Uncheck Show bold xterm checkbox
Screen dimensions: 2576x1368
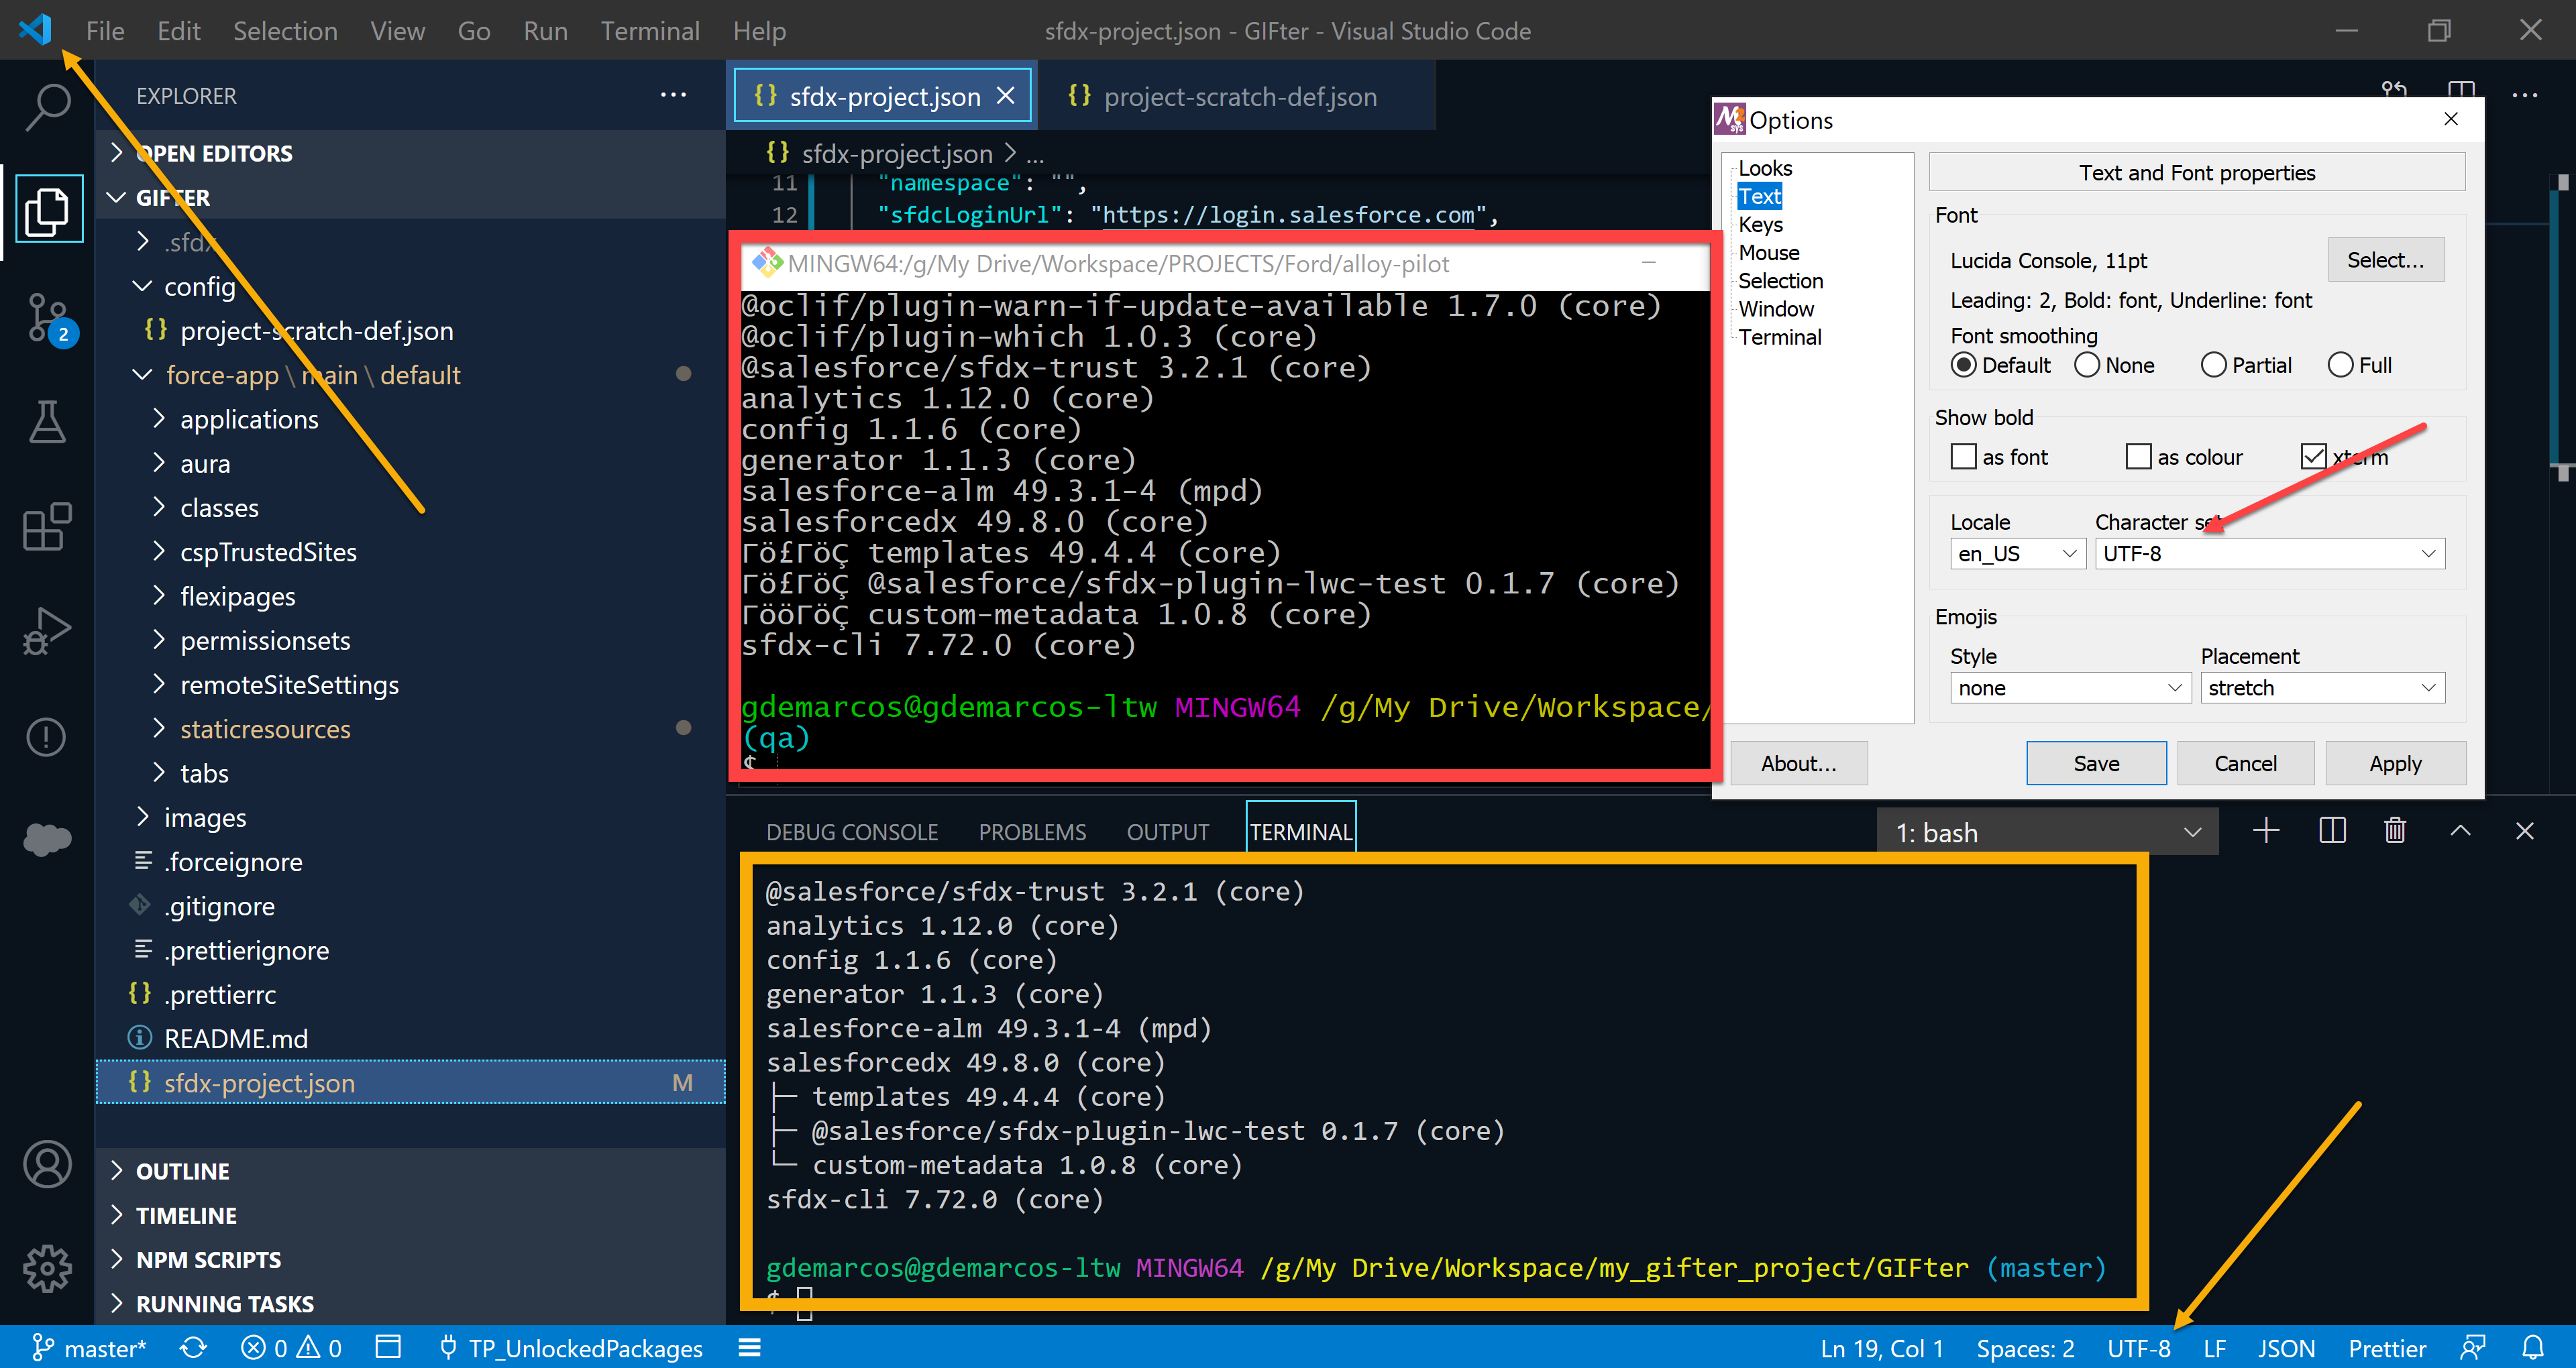[x=2313, y=457]
